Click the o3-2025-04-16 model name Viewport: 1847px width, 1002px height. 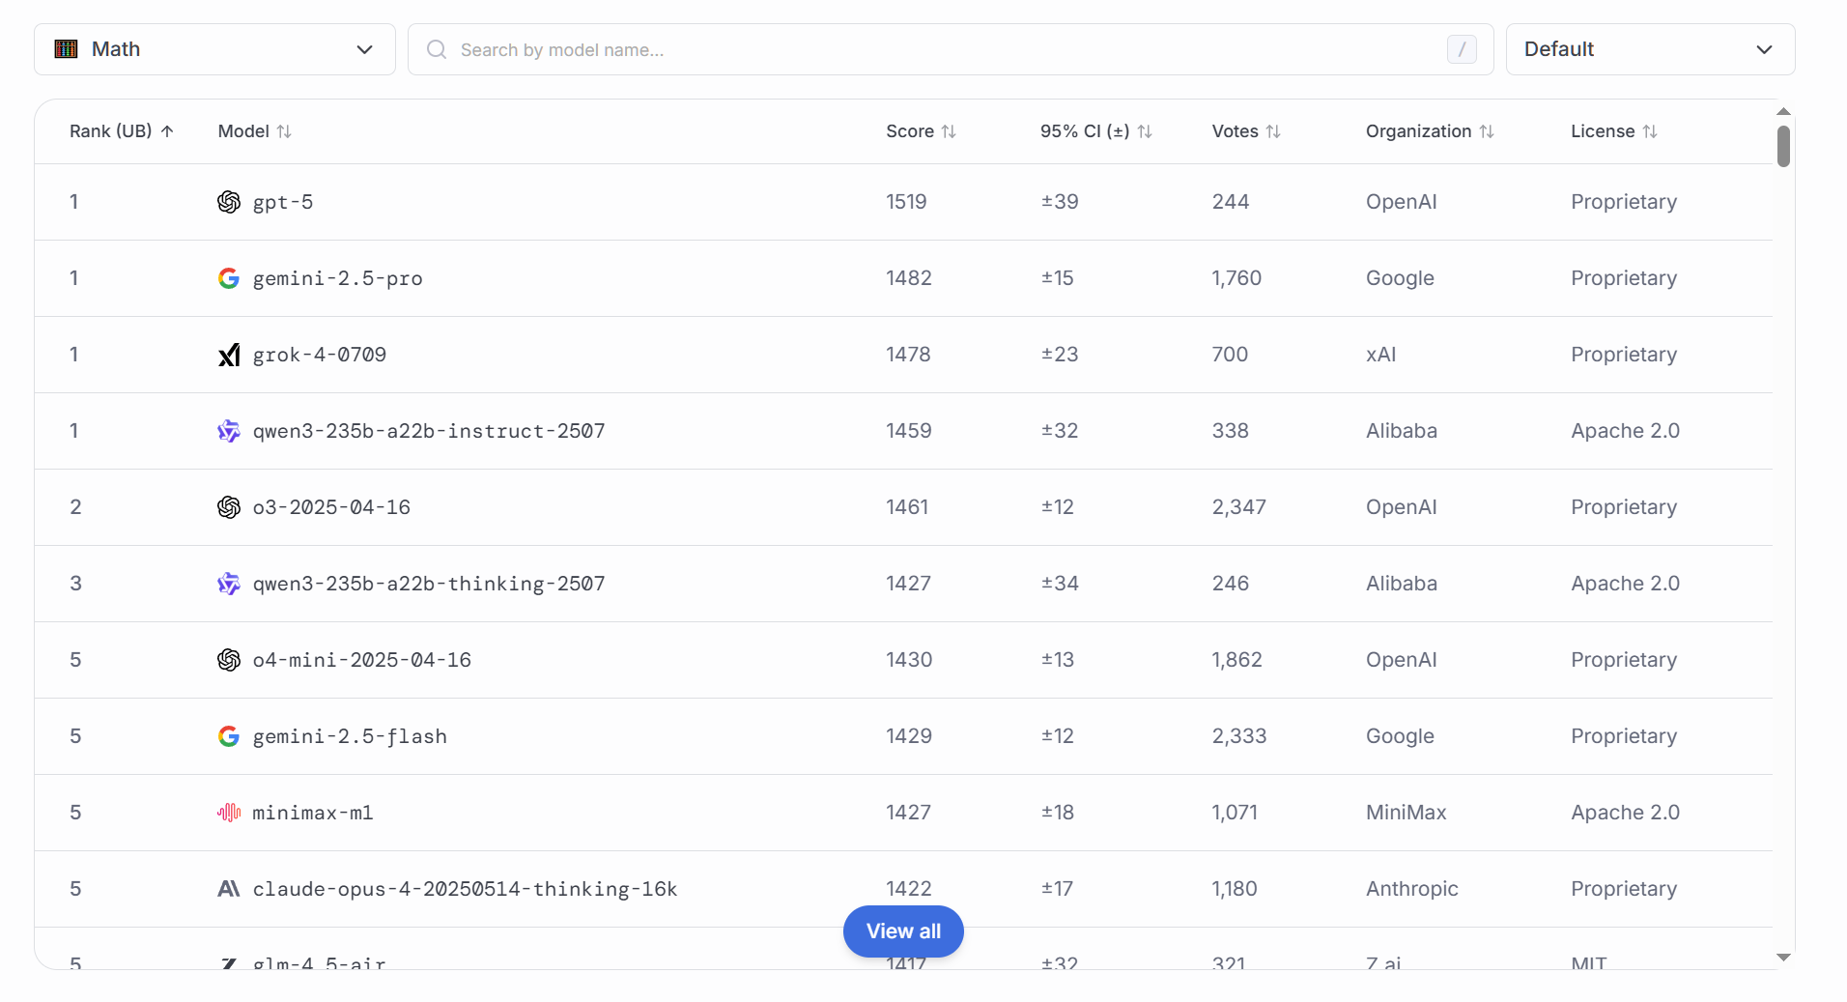[331, 507]
